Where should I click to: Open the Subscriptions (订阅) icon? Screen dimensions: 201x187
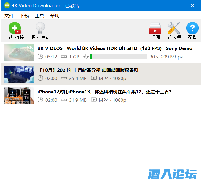point(155,28)
